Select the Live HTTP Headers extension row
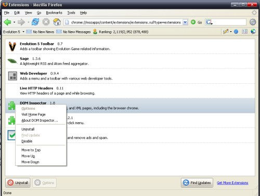Screen dimensions: 260x196 point(130,90)
